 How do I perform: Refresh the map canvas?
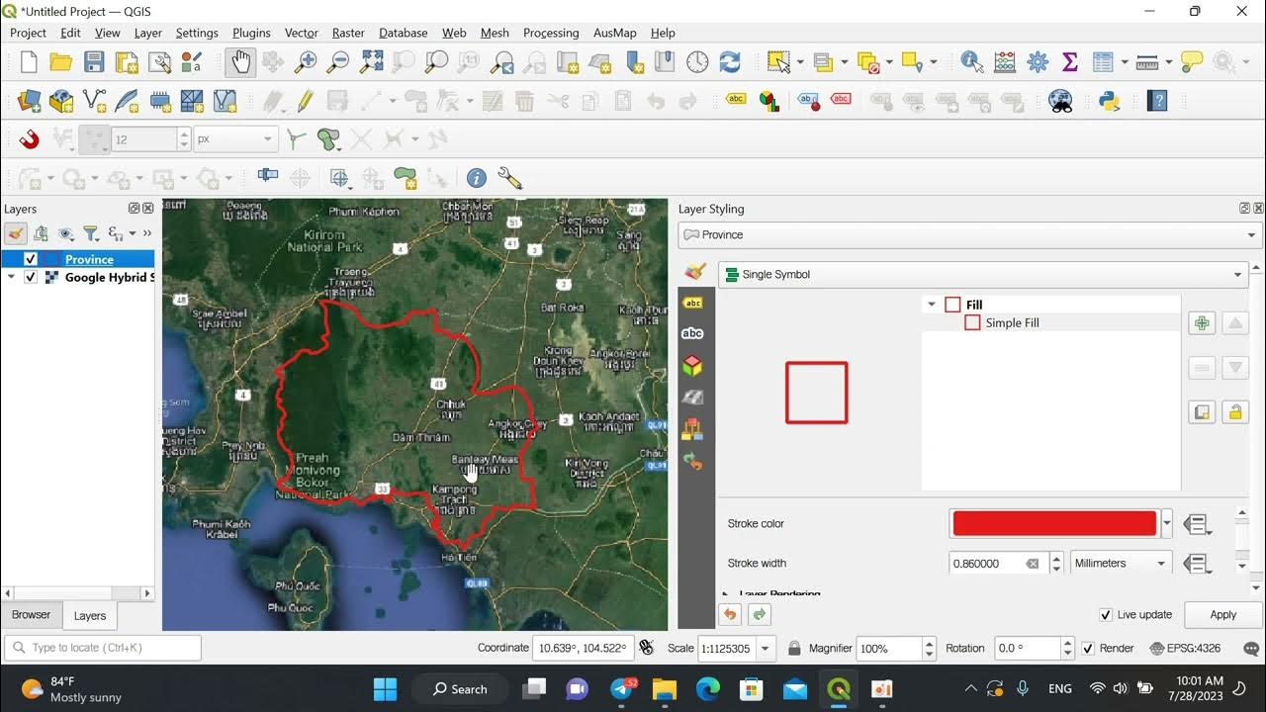[730, 62]
